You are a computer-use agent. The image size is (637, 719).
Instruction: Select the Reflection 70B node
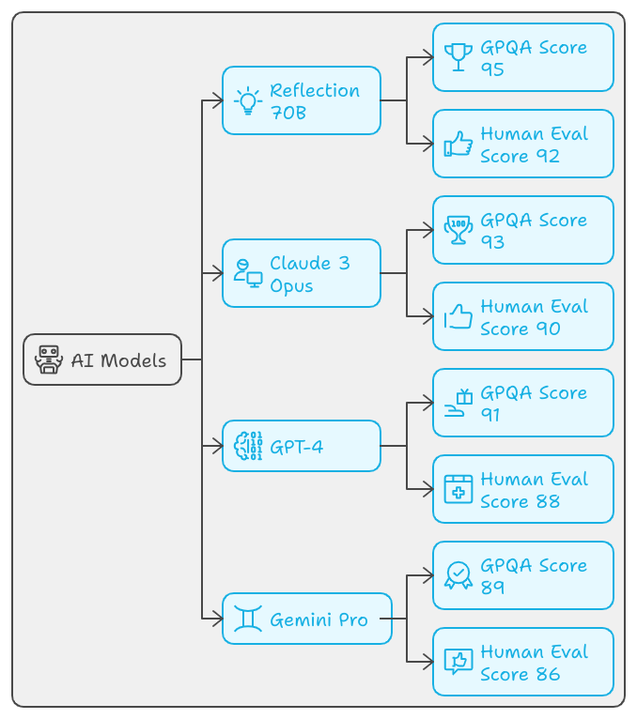click(x=302, y=100)
